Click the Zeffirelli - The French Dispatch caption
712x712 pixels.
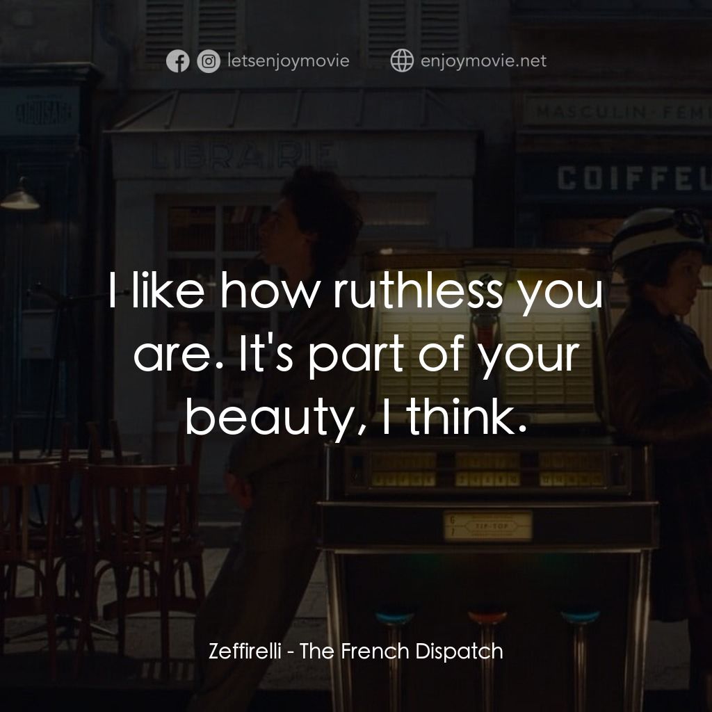[356, 652]
